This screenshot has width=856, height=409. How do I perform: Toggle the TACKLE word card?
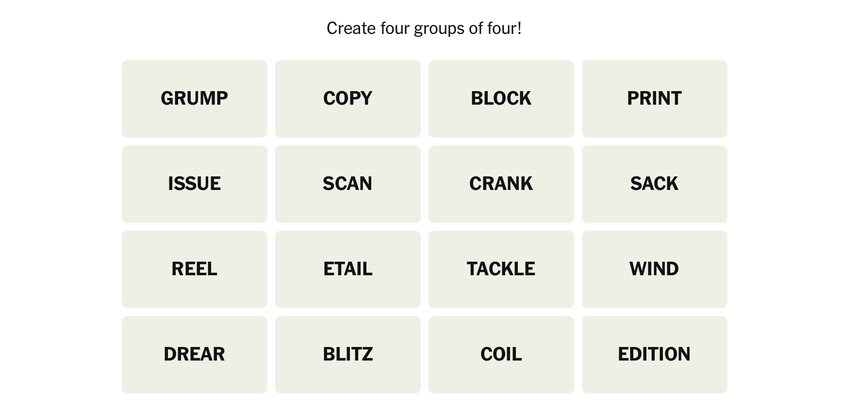pyautogui.click(x=501, y=269)
